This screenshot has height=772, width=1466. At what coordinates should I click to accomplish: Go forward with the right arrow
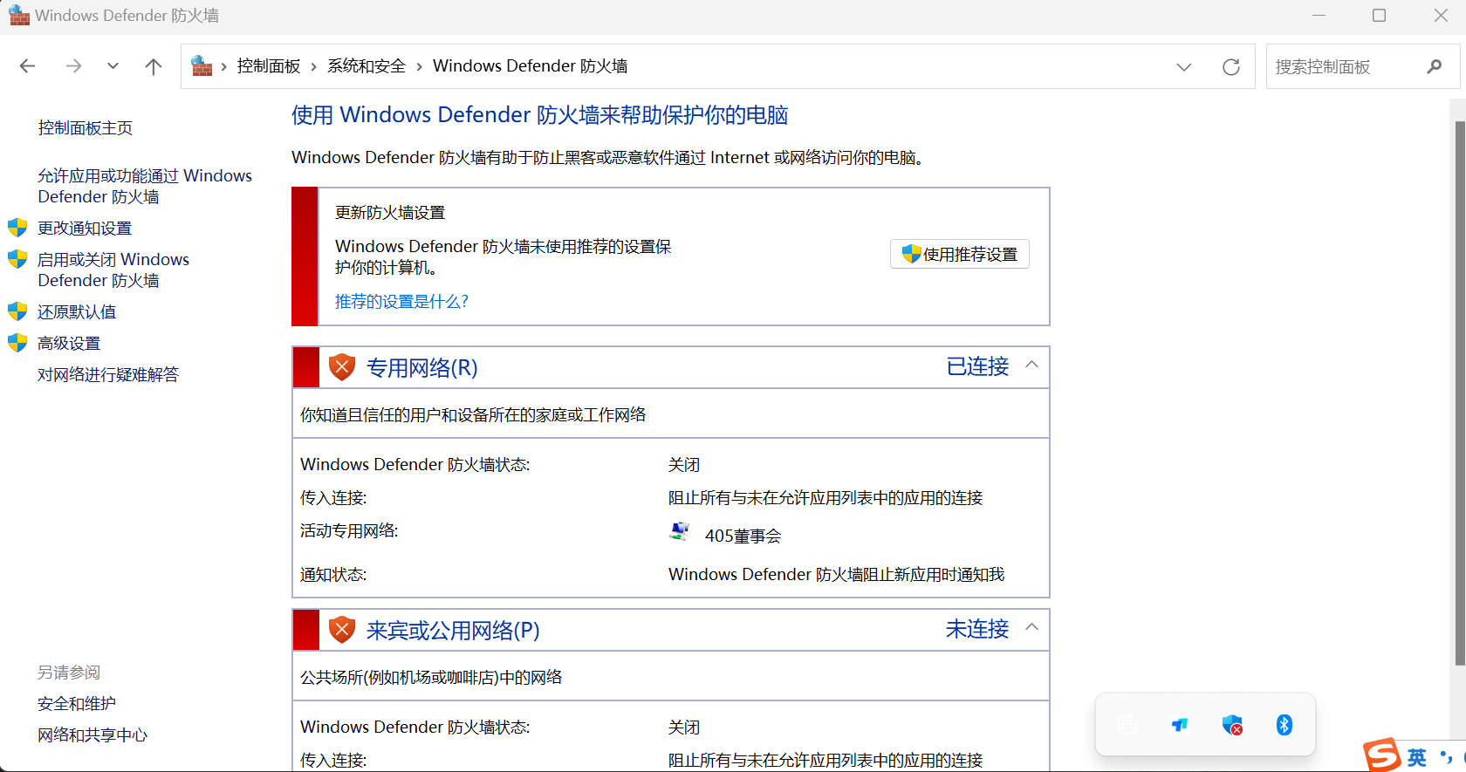coord(73,66)
